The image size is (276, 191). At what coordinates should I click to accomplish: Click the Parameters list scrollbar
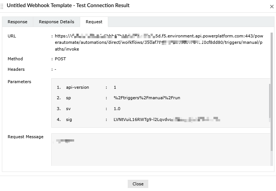[x=269, y=101]
